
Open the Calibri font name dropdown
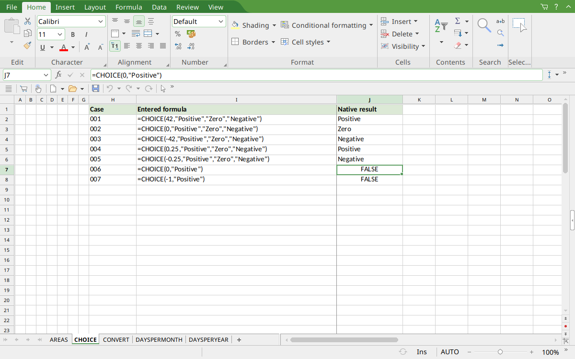click(x=101, y=22)
